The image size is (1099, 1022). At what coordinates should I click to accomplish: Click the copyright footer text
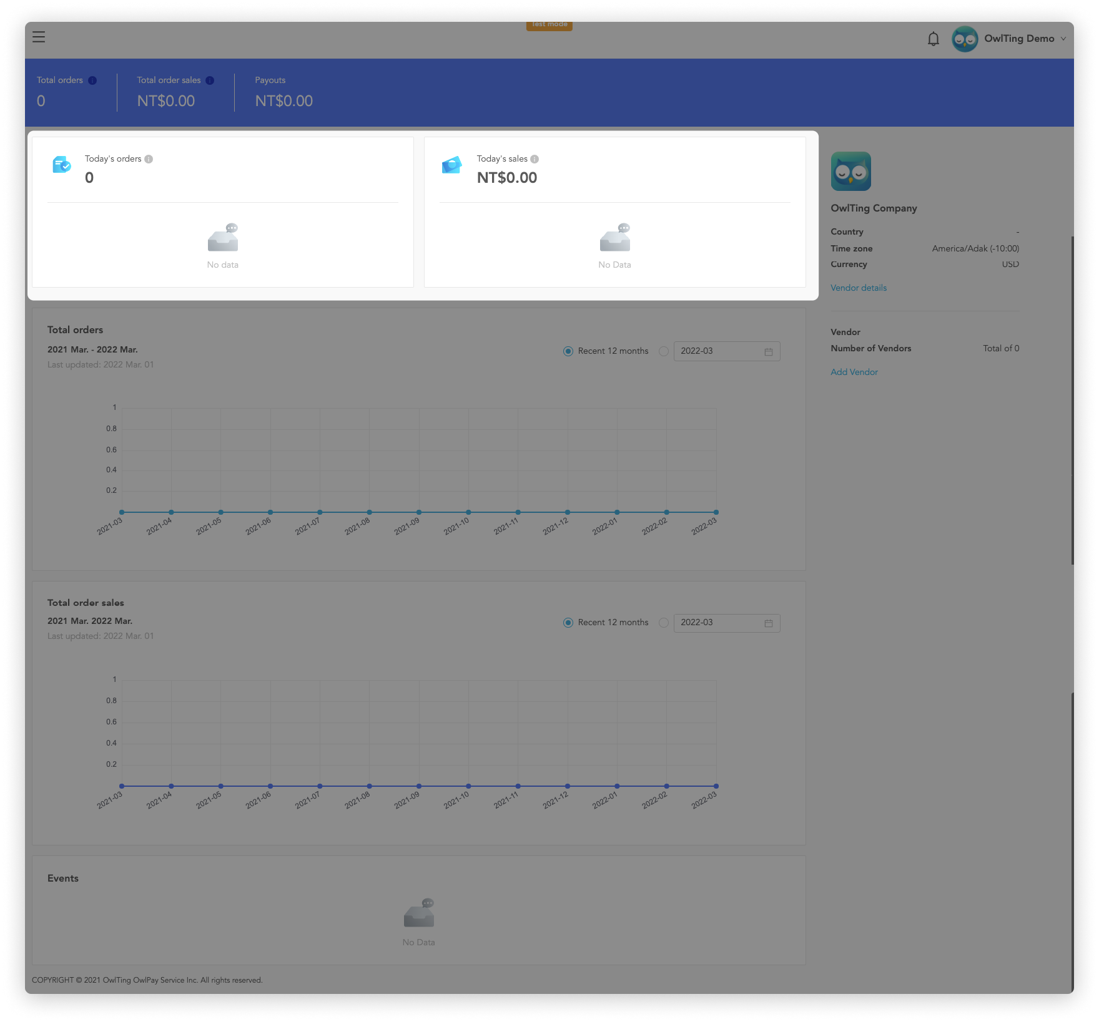pos(147,980)
